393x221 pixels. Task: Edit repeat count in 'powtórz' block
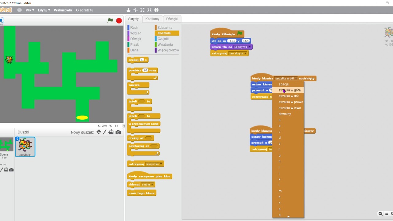point(145,70)
